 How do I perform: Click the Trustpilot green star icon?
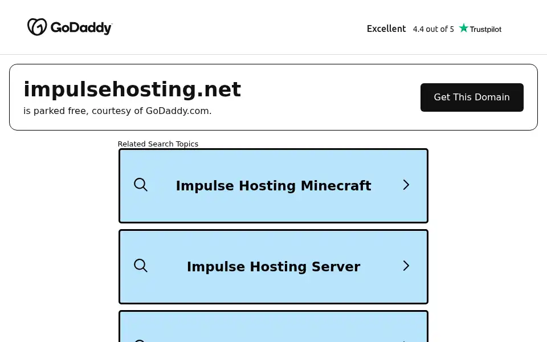tap(463, 28)
